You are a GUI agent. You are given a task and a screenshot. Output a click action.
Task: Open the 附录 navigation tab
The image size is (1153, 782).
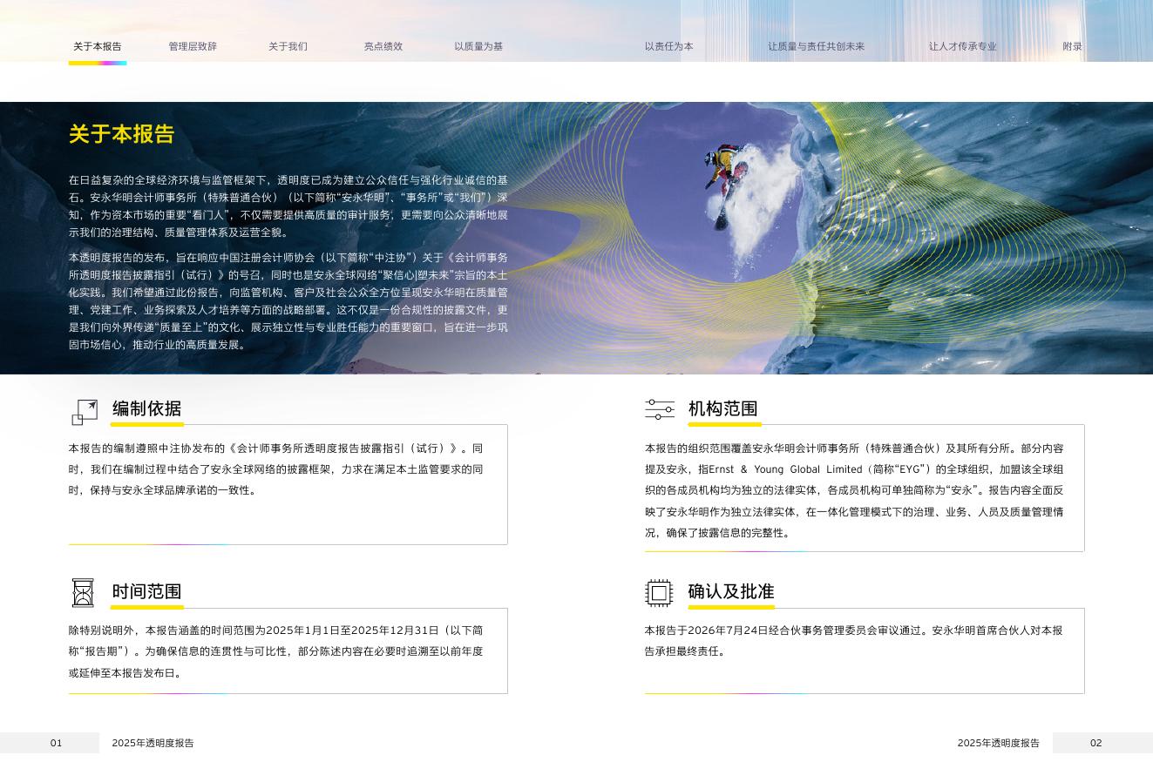[x=1072, y=47]
